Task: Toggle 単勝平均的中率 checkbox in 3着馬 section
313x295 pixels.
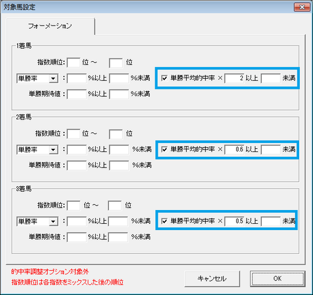Action: point(165,221)
